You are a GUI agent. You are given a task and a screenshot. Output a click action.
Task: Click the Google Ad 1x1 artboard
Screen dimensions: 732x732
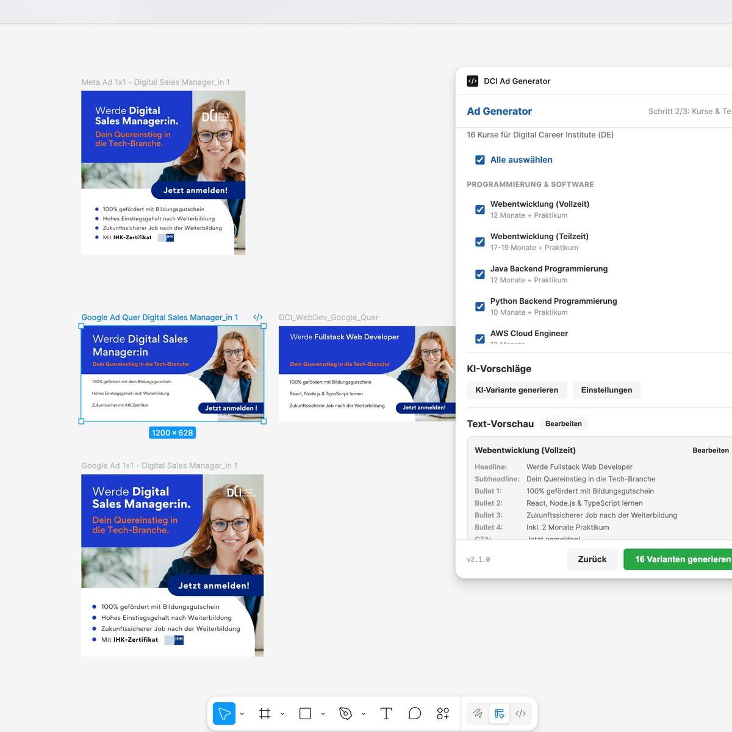coord(173,565)
